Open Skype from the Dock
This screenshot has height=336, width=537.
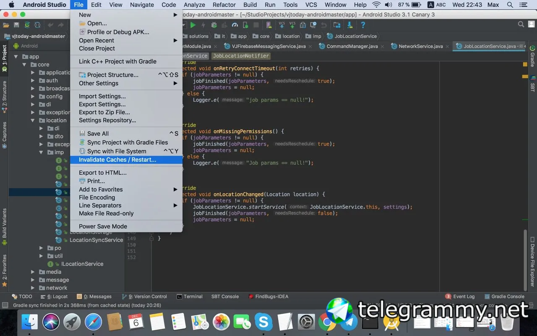tap(264, 322)
